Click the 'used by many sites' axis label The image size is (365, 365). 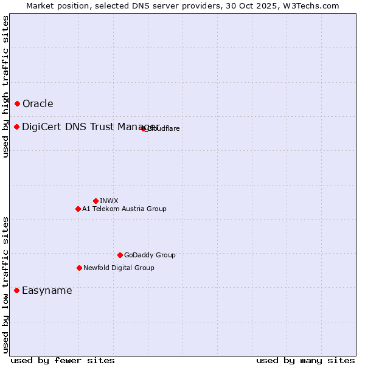(x=305, y=360)
